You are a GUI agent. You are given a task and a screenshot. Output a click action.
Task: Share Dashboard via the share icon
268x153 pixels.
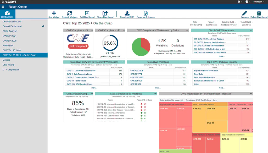[x=105, y=13]
